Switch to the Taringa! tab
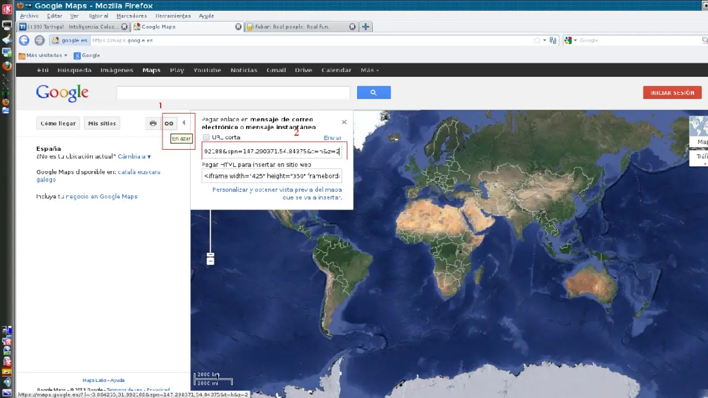Viewport: 708px width, 398px height. tap(73, 26)
